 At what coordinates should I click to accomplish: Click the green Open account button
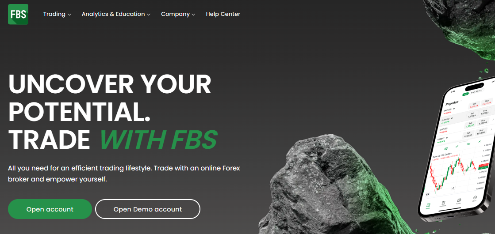pos(50,209)
